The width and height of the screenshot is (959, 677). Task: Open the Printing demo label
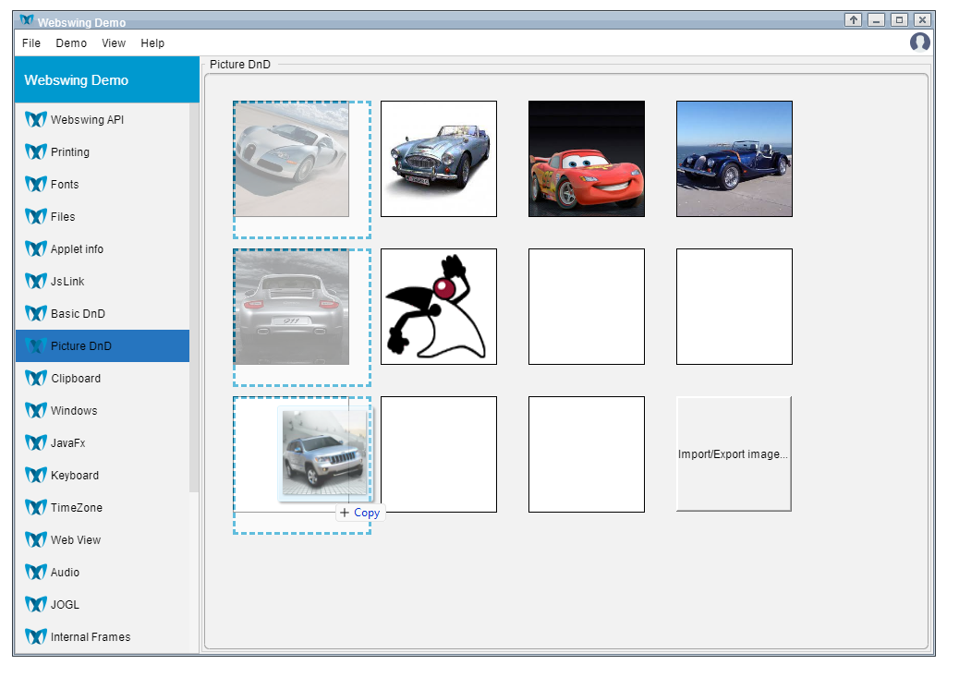69,152
